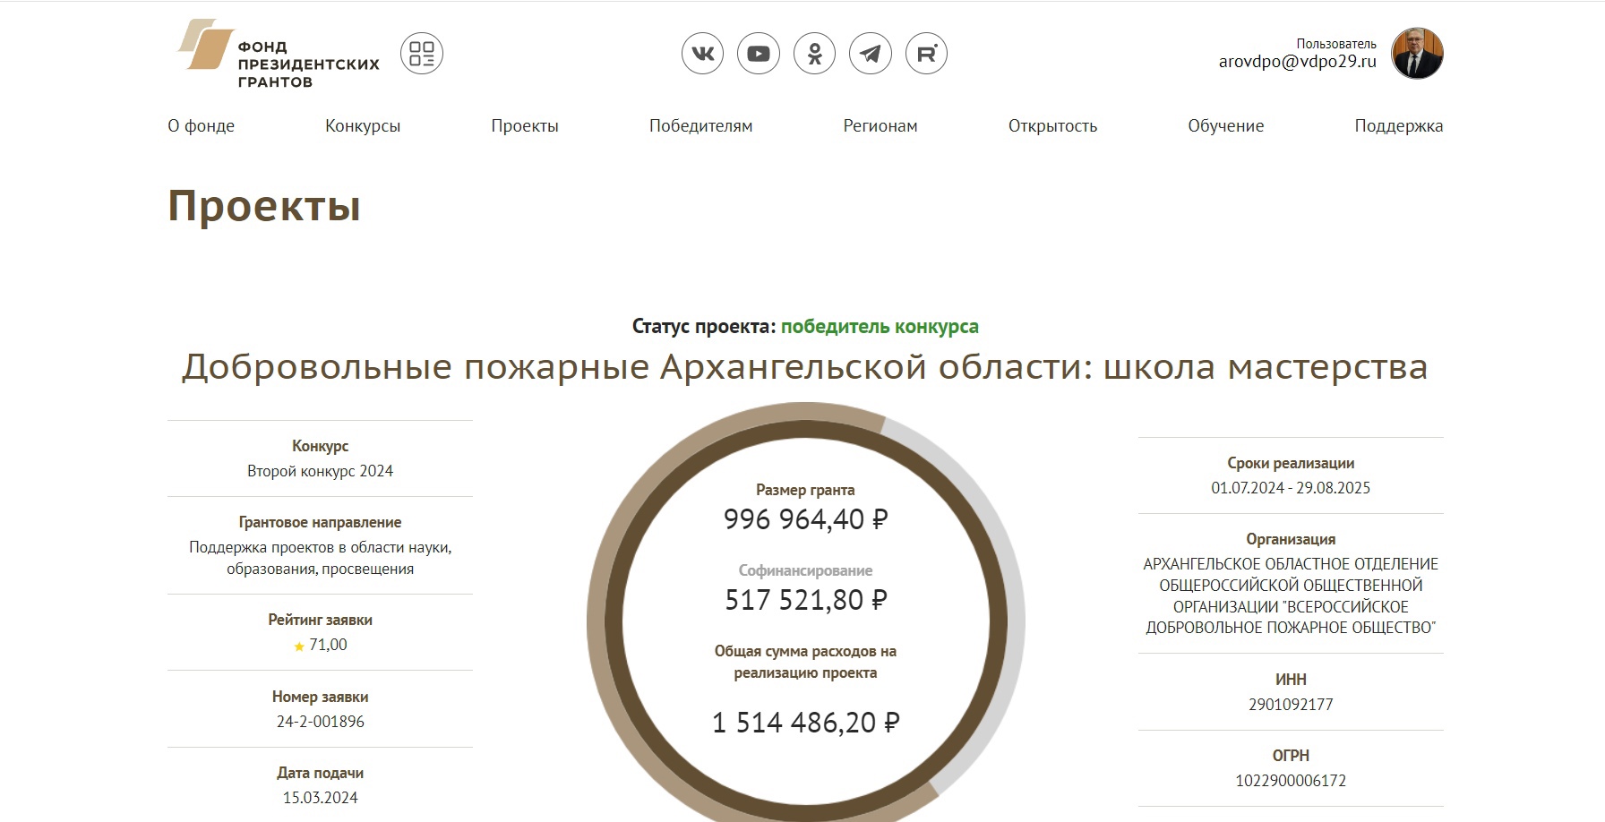Click the application number 24-2-001896

320,722
